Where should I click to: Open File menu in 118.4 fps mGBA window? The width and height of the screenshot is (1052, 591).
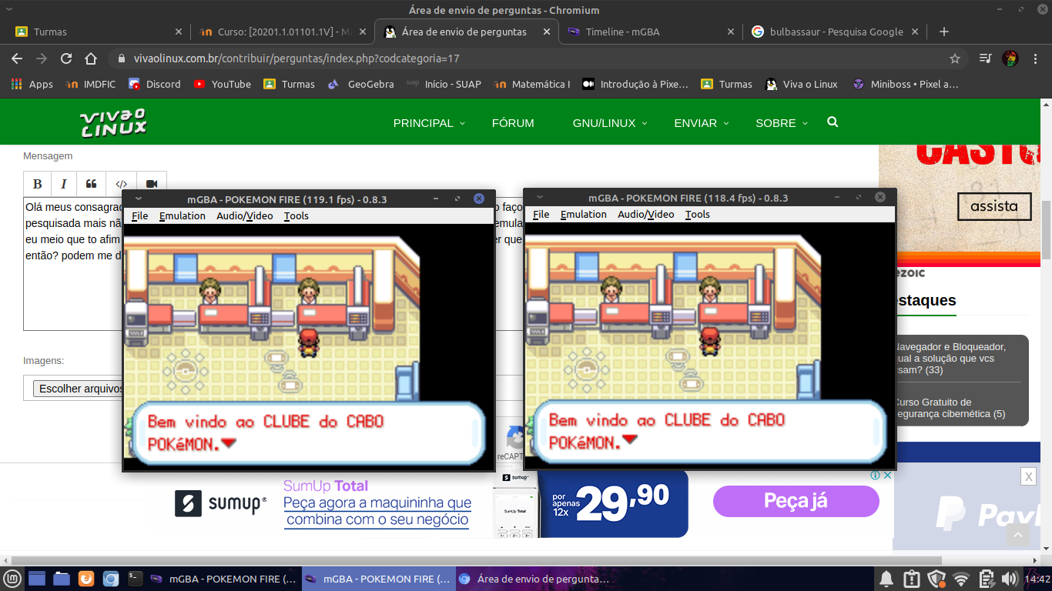coord(541,215)
